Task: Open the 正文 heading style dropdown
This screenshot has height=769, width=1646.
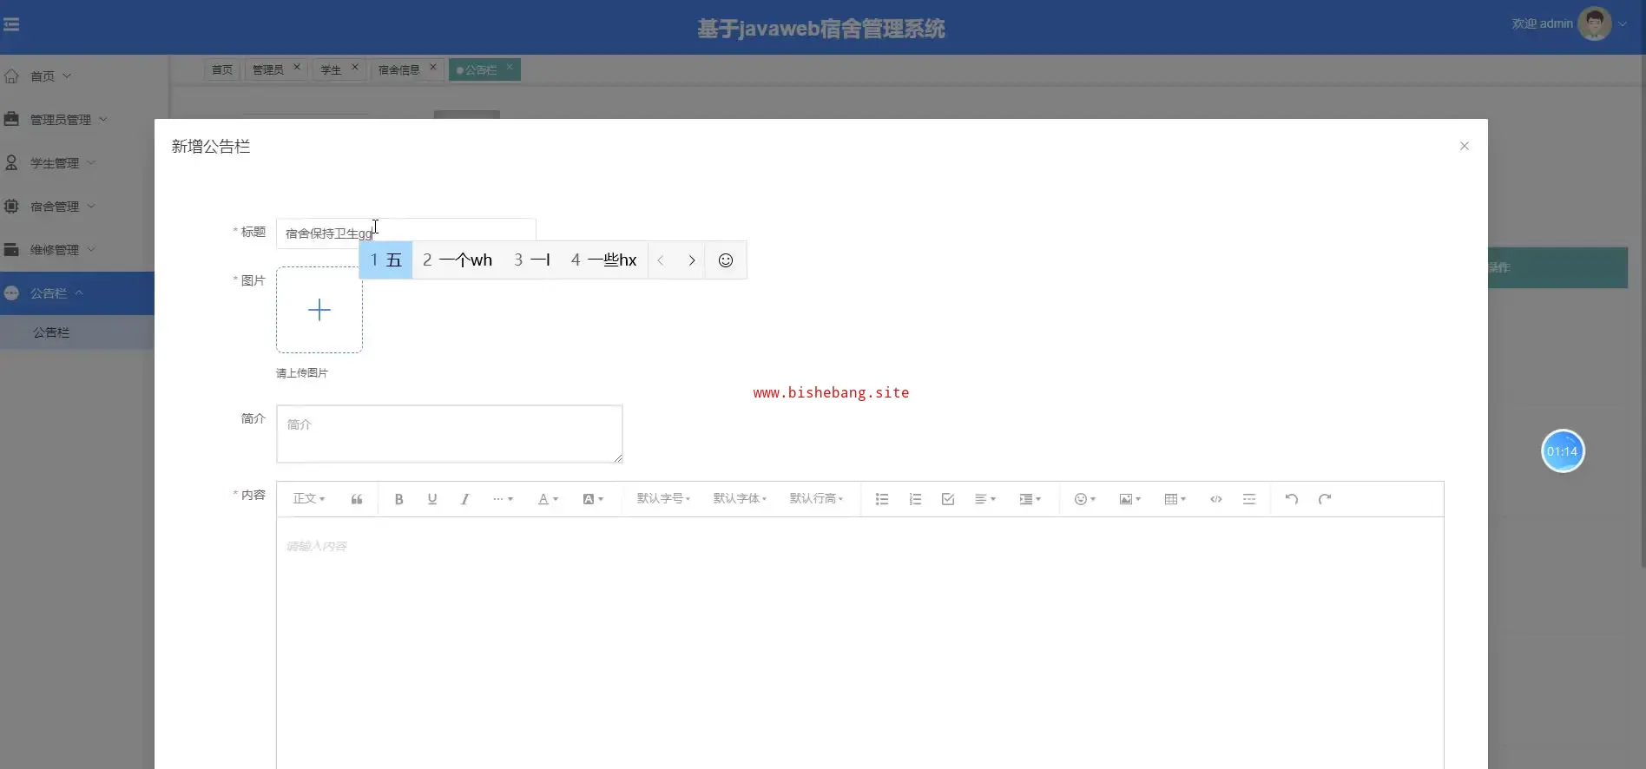Action: 309,499
